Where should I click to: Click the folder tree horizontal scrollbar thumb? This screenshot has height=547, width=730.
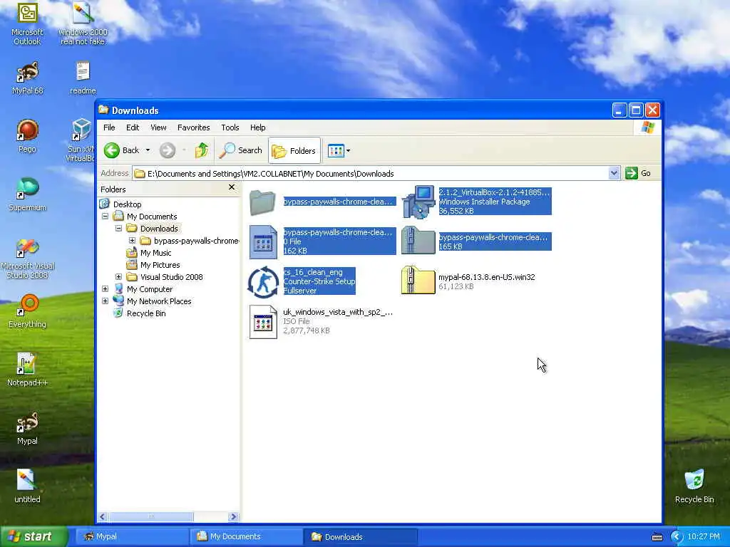[x=151, y=516]
